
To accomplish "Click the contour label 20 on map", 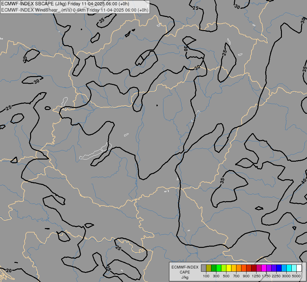I will (9, 271).
